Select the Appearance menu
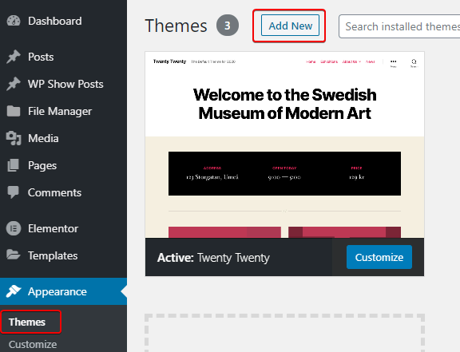460x352 pixels. click(x=63, y=291)
